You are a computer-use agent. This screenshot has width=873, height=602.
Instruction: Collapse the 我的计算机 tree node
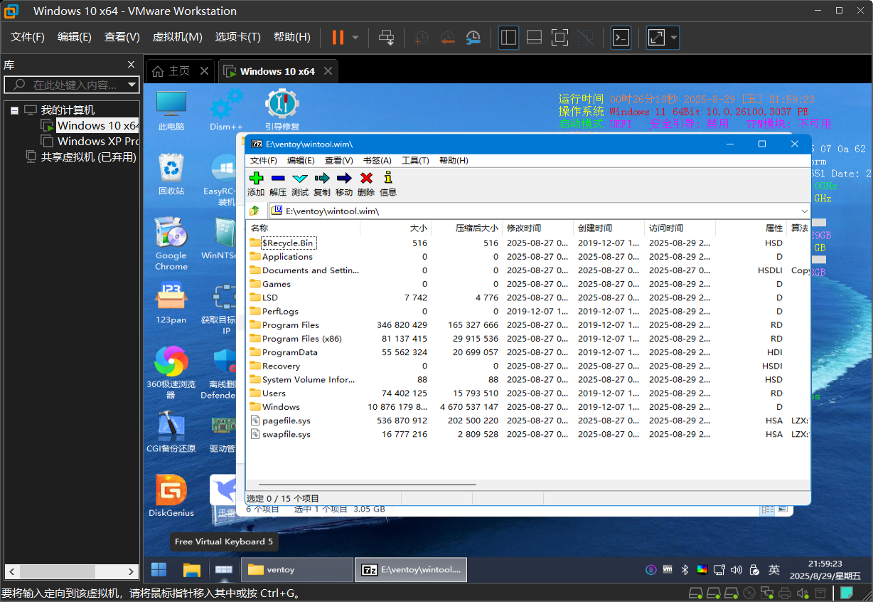(14, 110)
